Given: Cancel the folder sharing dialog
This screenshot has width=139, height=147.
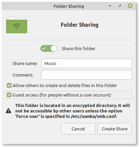Looking at the screenshot, I should 78,129.
